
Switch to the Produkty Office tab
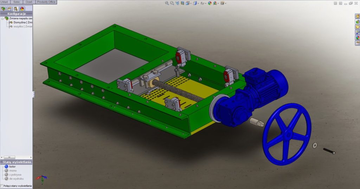[x=46, y=2]
